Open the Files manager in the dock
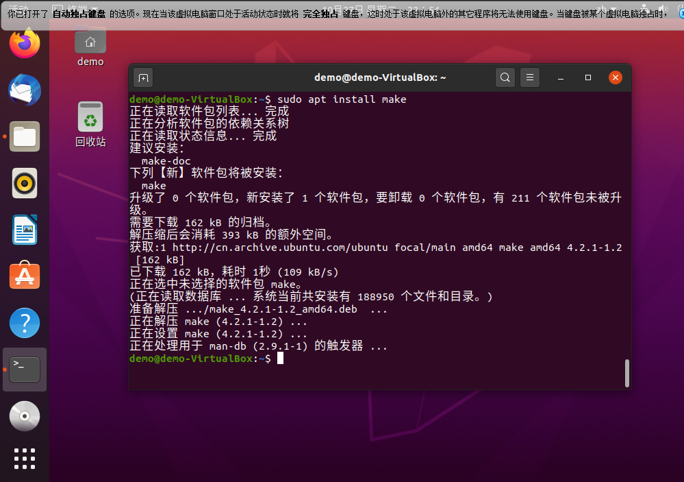Viewport: 684px width, 482px height. point(25,136)
